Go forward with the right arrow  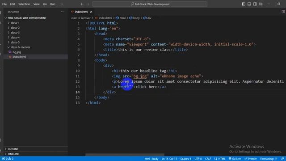(88, 4)
